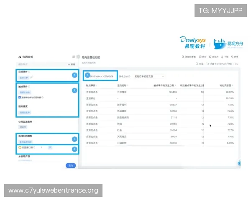This screenshot has height=201, width=251.
Task: Click the yellow circle icon beside 归因窗口期
Action: pos(20,147)
